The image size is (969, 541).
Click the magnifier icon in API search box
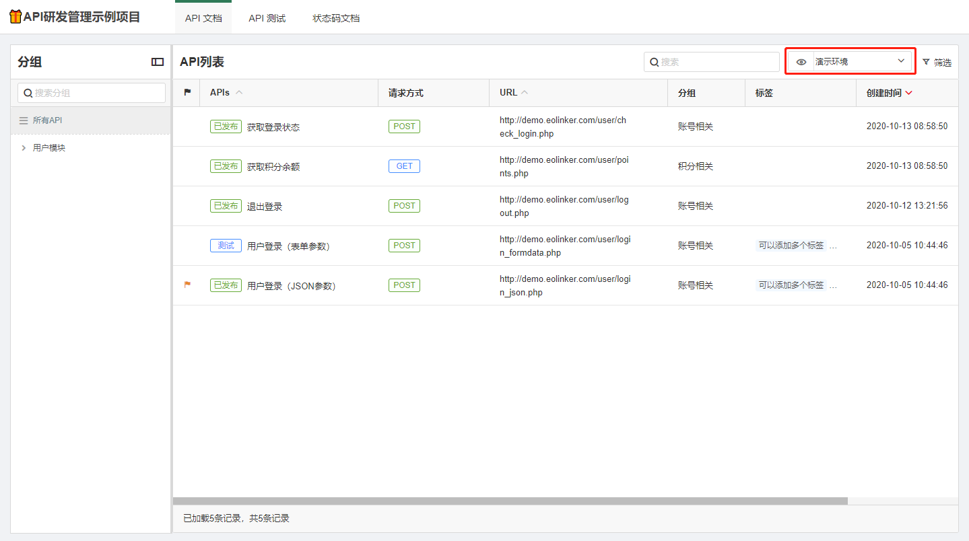(x=654, y=62)
